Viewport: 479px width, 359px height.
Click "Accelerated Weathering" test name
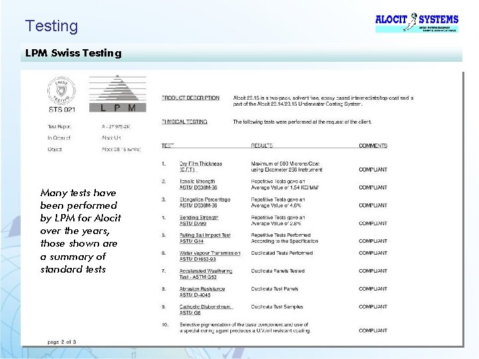click(206, 271)
